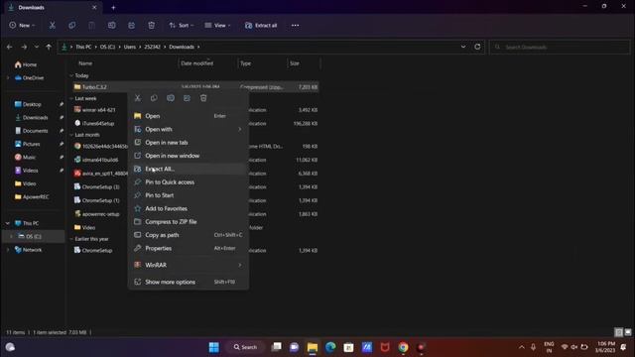Viewport: 635px width, 357px height.
Task: Choose Open in new tab
Action: click(x=188, y=143)
